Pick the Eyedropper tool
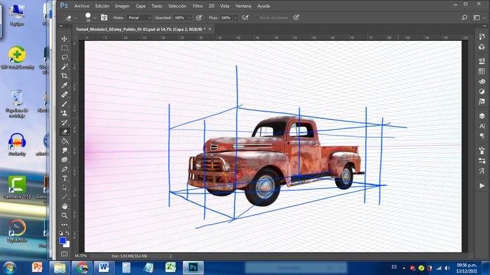Screen dimensions: 490x275 coord(64,85)
